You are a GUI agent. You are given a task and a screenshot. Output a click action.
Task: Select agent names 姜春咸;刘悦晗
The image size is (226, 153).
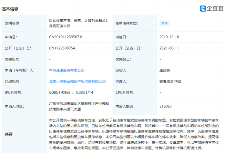[x=170, y=81]
